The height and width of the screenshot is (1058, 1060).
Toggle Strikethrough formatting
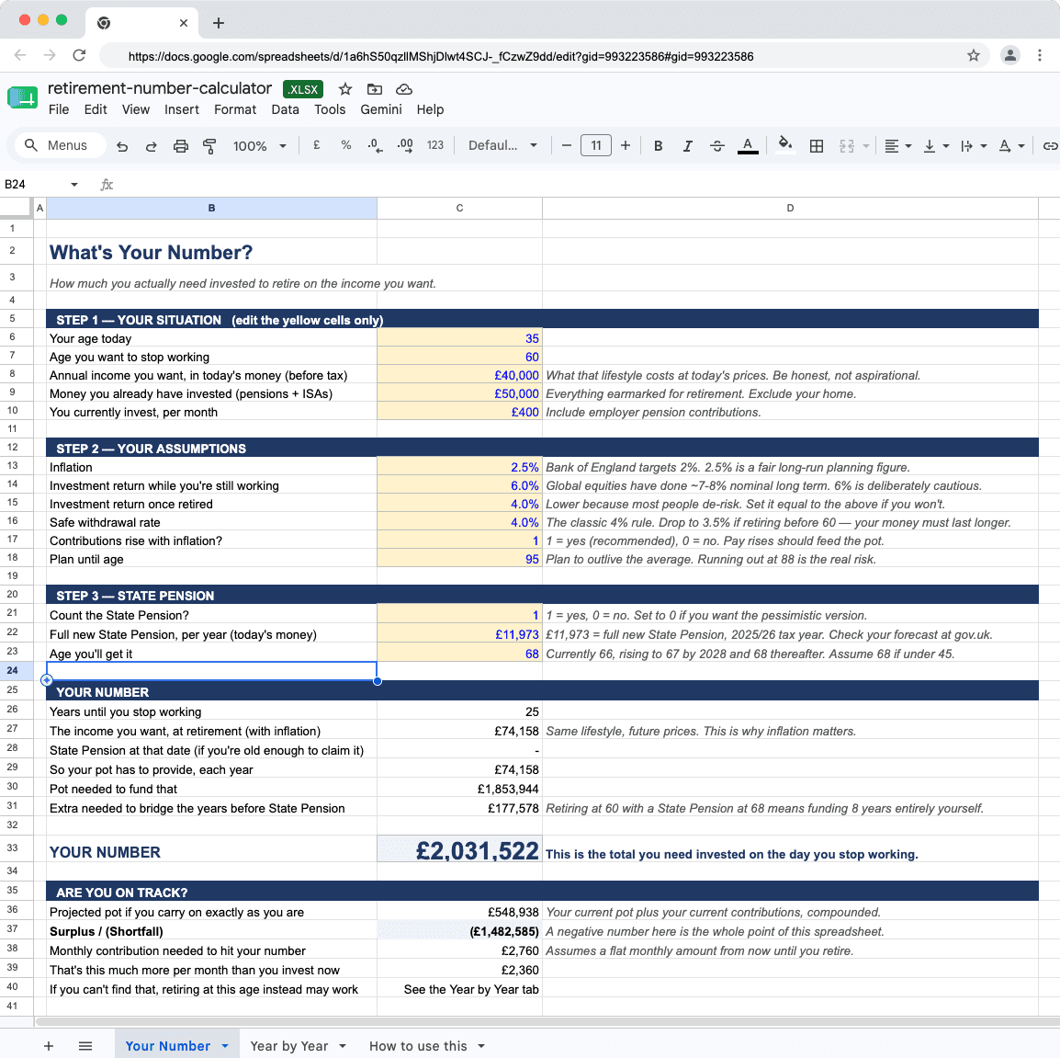[717, 145]
